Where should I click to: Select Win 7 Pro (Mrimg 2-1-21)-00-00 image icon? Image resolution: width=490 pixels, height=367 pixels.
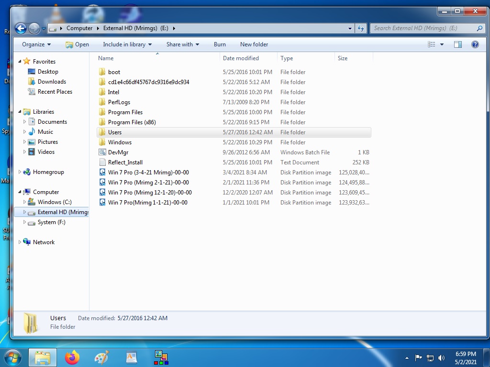pos(102,182)
